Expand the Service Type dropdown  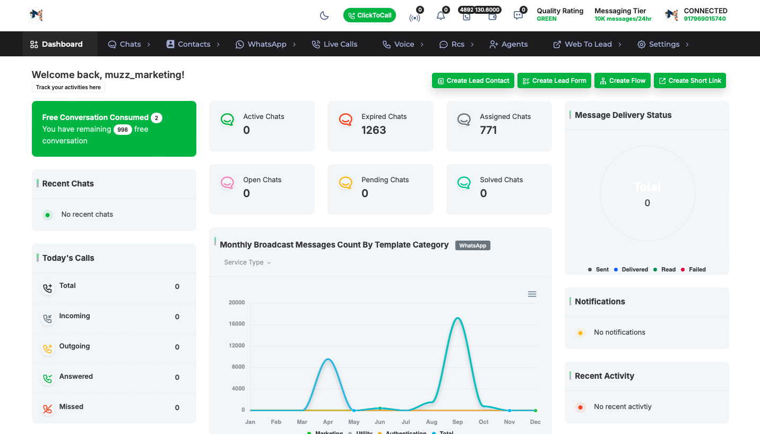click(x=247, y=262)
